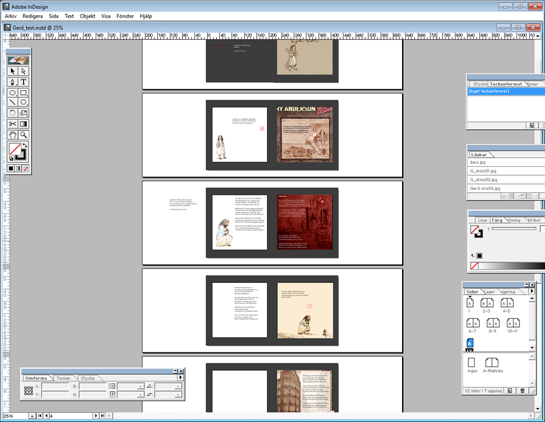Open the rotation angle dropdown in Omforma

(178, 386)
